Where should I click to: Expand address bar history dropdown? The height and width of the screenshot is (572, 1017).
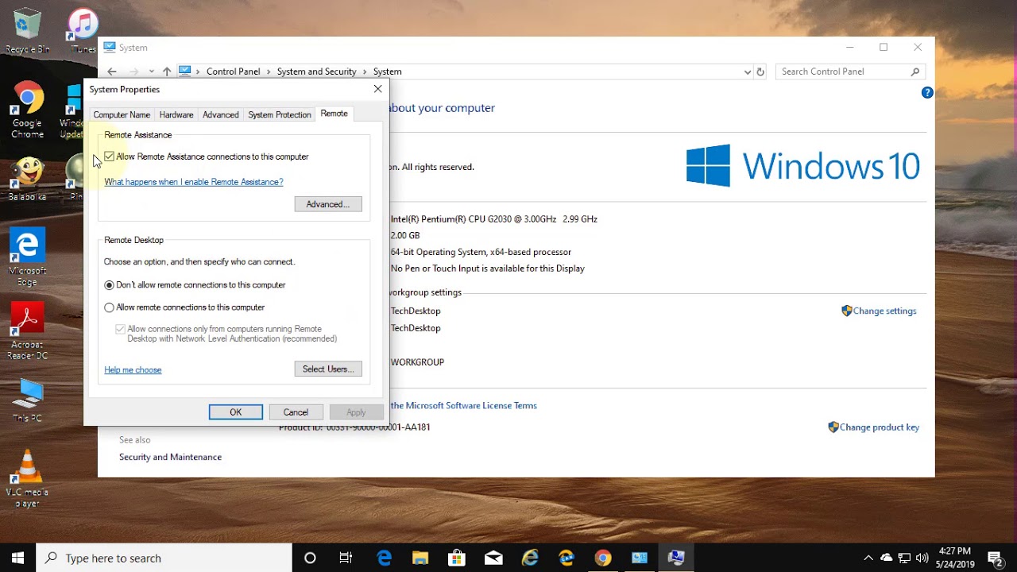point(747,71)
